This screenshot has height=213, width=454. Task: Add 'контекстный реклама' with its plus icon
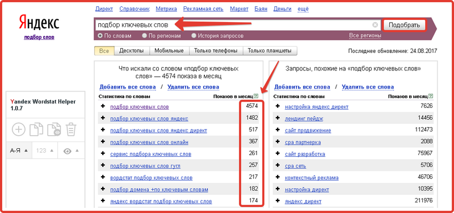coord(278,177)
